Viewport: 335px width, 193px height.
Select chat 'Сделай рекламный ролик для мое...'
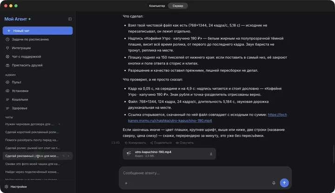click(x=38, y=156)
